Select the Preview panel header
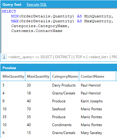This screenshot has height=138, width=117. pyautogui.click(x=59, y=68)
